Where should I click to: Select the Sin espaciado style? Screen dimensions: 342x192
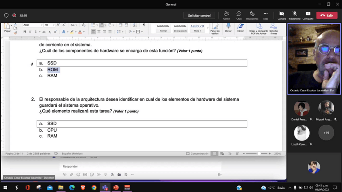(180, 28)
